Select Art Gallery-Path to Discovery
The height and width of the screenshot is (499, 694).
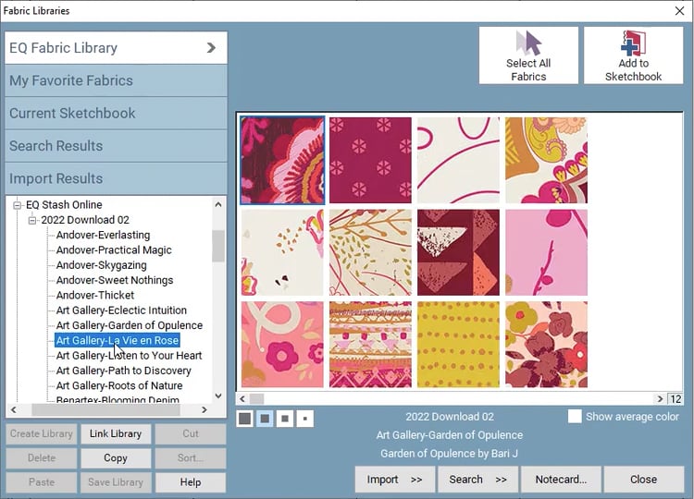tap(123, 371)
